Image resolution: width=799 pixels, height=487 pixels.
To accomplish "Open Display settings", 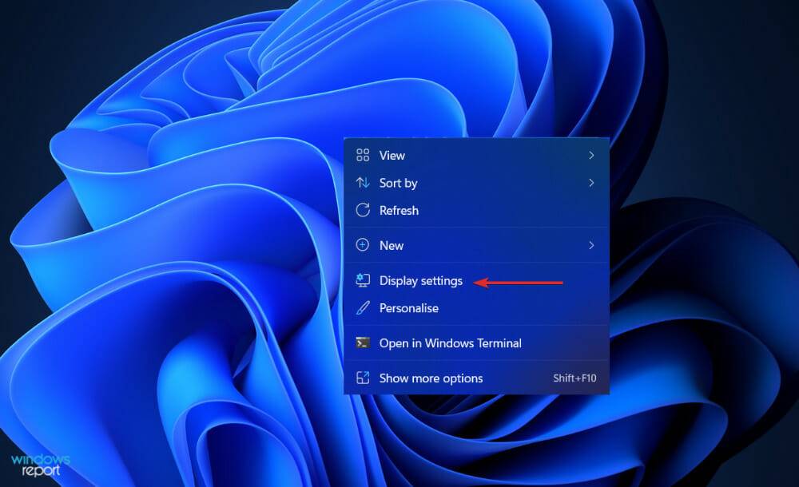I will coord(420,280).
